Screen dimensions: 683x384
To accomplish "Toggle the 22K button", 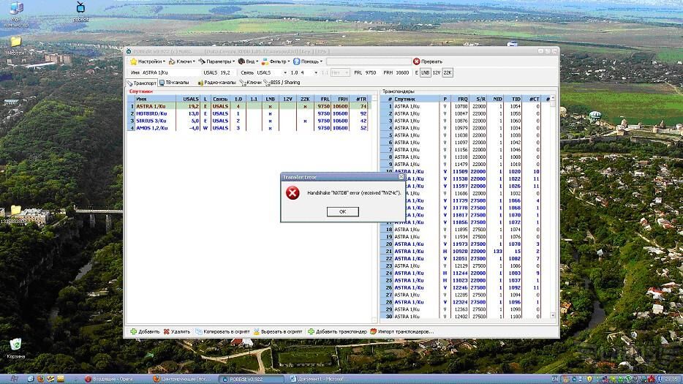I will coord(448,72).
